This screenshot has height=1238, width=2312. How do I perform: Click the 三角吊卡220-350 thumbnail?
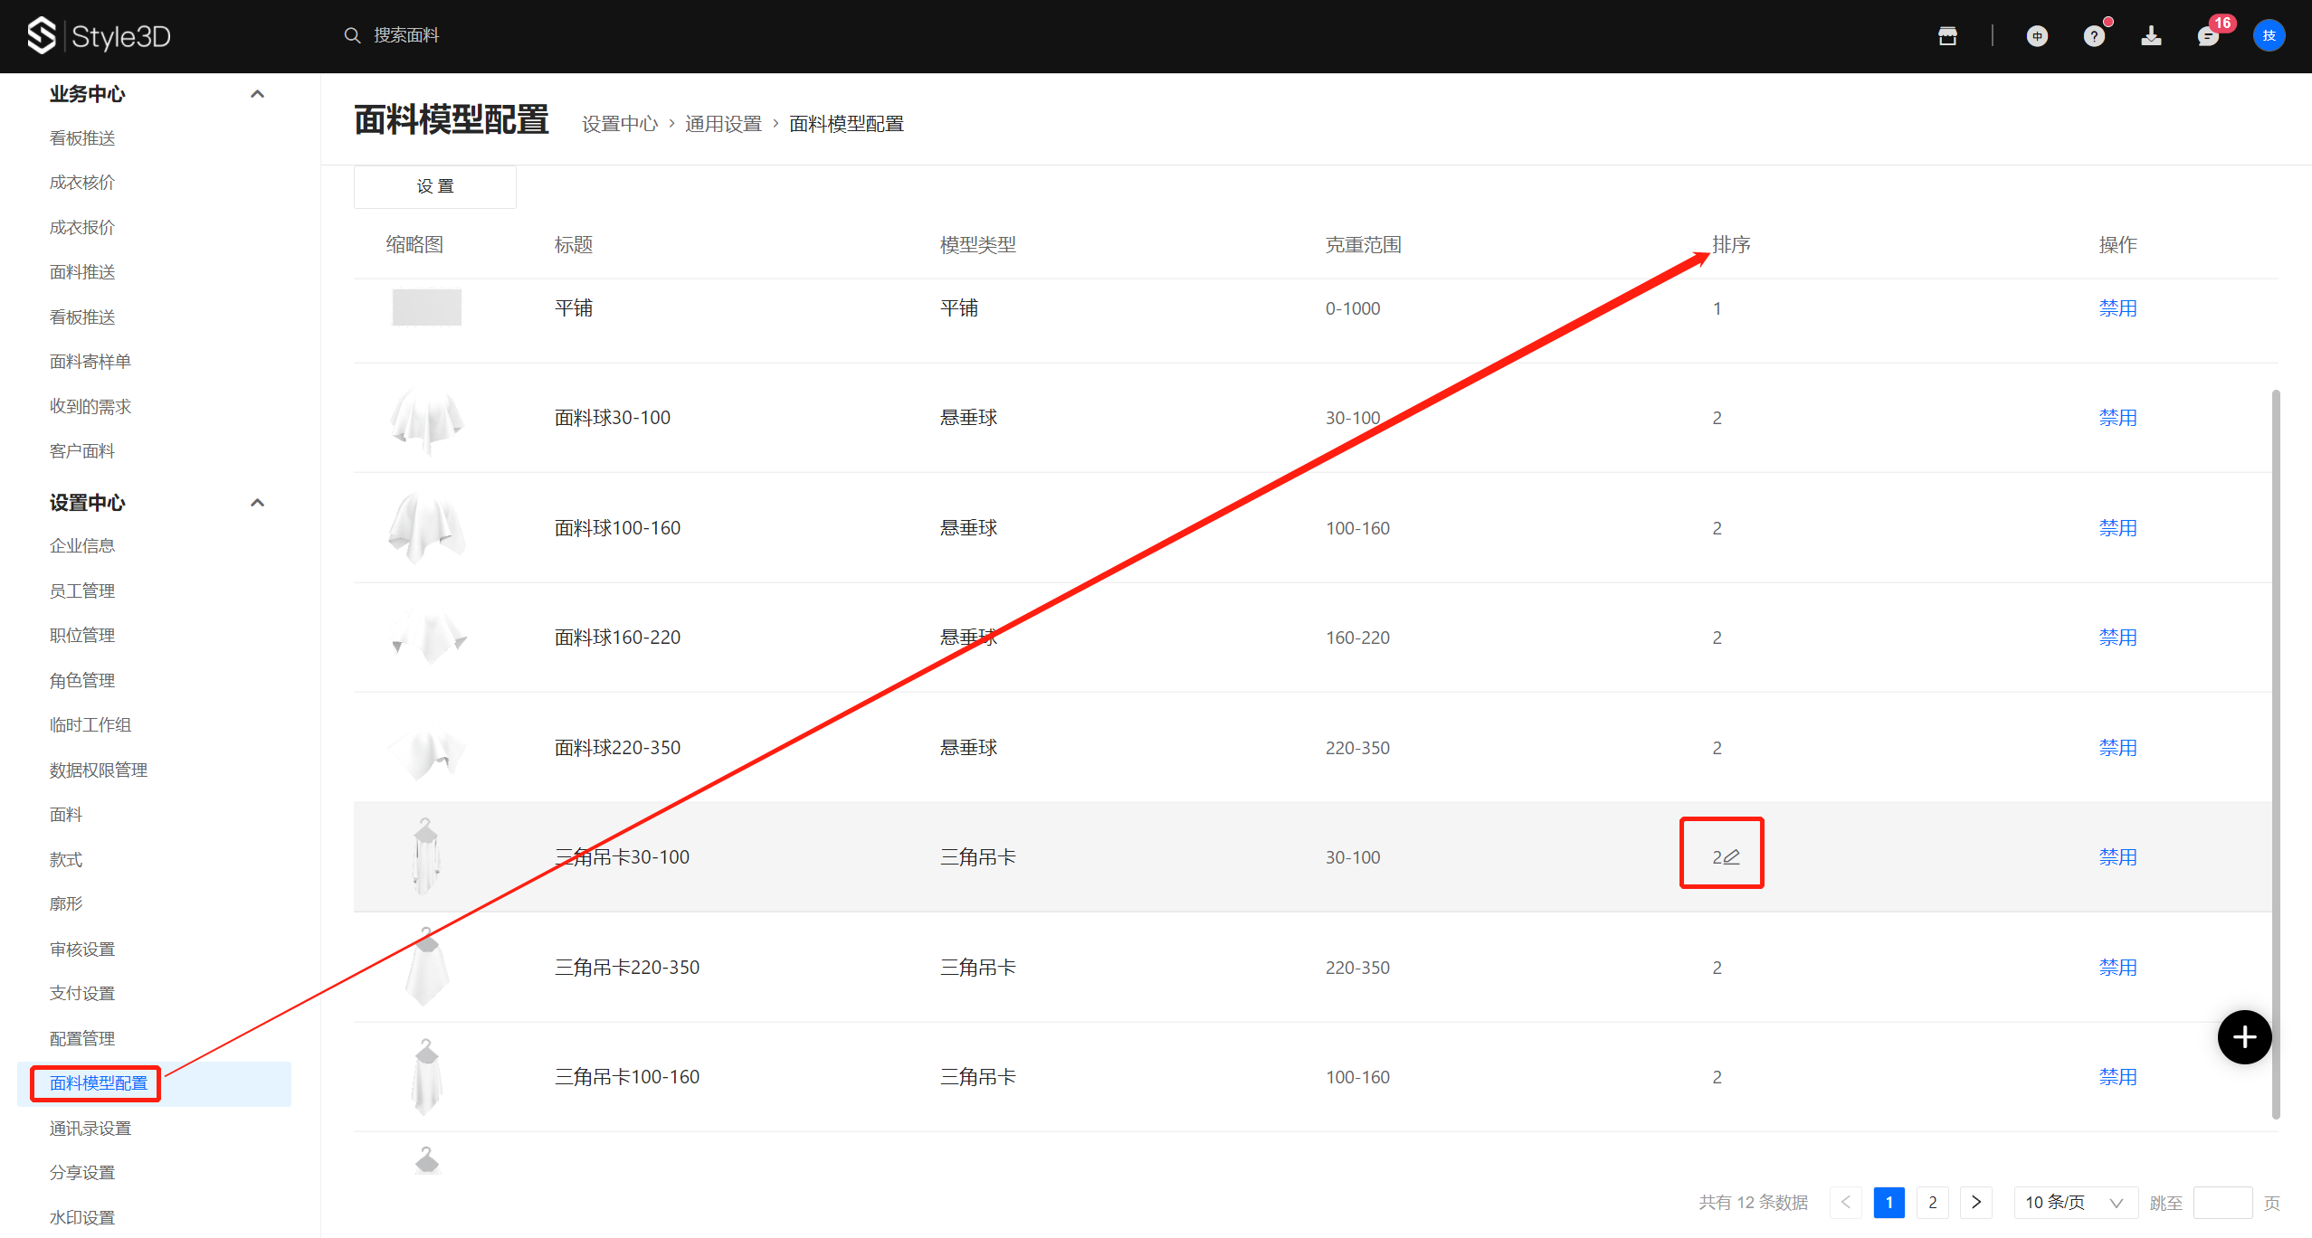pyautogui.click(x=426, y=968)
